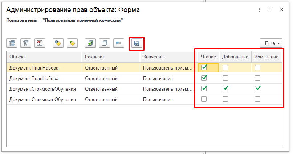Click the uncheck all boxes icon
This screenshot has height=154, width=293.
tap(105, 43)
